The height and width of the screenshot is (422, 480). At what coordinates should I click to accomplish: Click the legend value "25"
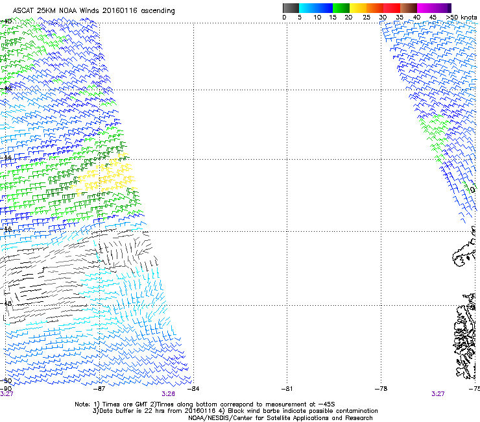(x=366, y=17)
